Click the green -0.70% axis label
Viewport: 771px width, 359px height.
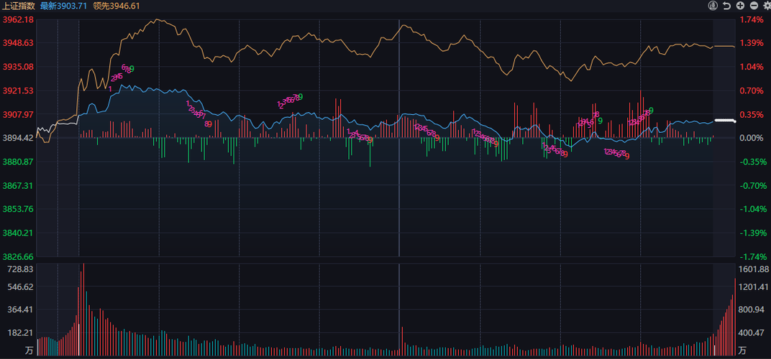tap(752, 186)
